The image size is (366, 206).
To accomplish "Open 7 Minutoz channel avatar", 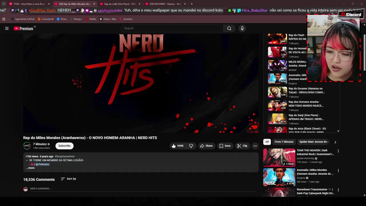I will (x=27, y=146).
